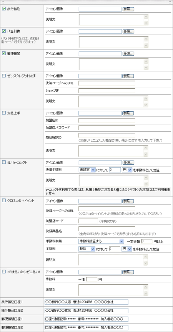Click scroll-down arrow in 支払上手 説明文 area
Image resolution: width=173 pixels, height=332 pixels.
146,154
